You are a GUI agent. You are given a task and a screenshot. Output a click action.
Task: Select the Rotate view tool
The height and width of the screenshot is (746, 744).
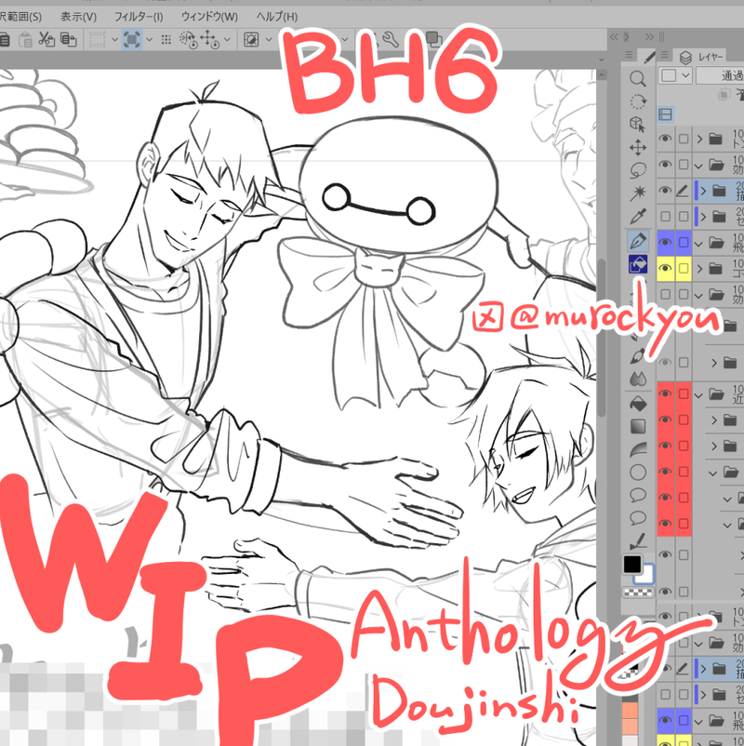(x=637, y=101)
